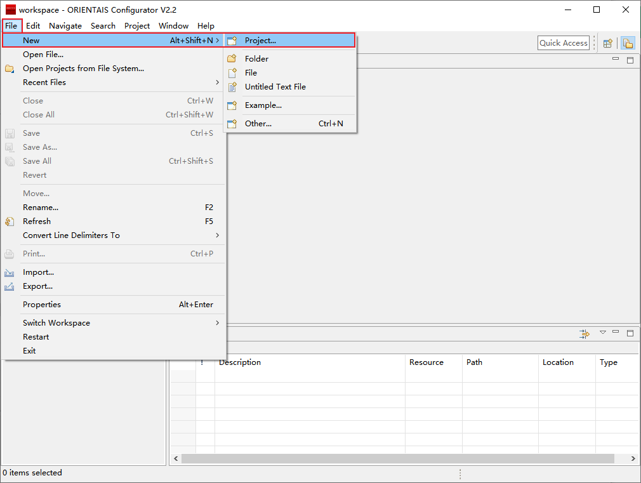
Task: Open the Problems view menu triangle
Action: pos(603,333)
